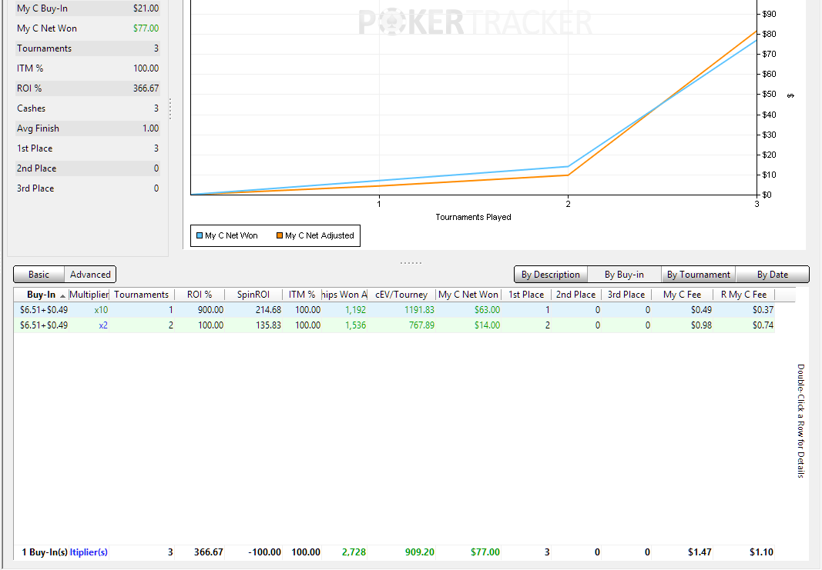Click the 1st Place column header
Viewport: 822px width, 570px height.
pos(526,295)
